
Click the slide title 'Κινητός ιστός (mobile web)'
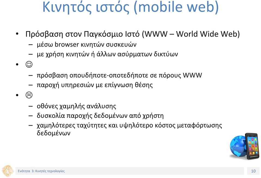point(131,7)
